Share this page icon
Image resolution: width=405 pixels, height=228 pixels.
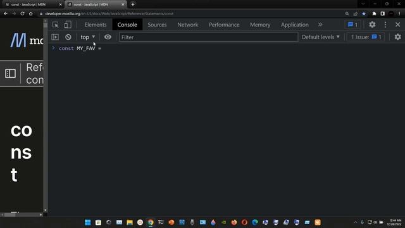tap(356, 14)
